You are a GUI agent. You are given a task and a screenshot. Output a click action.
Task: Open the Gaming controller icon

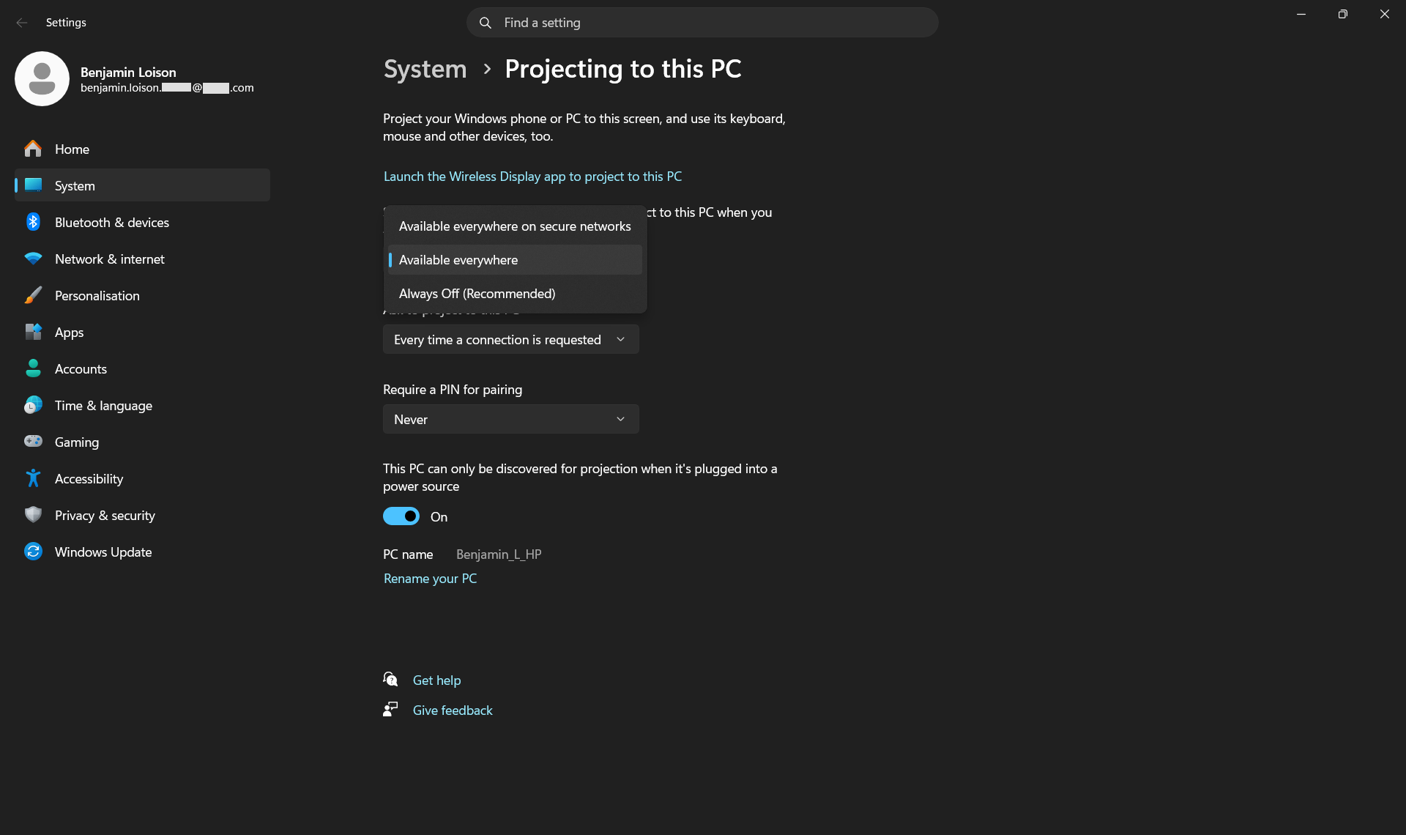[33, 442]
